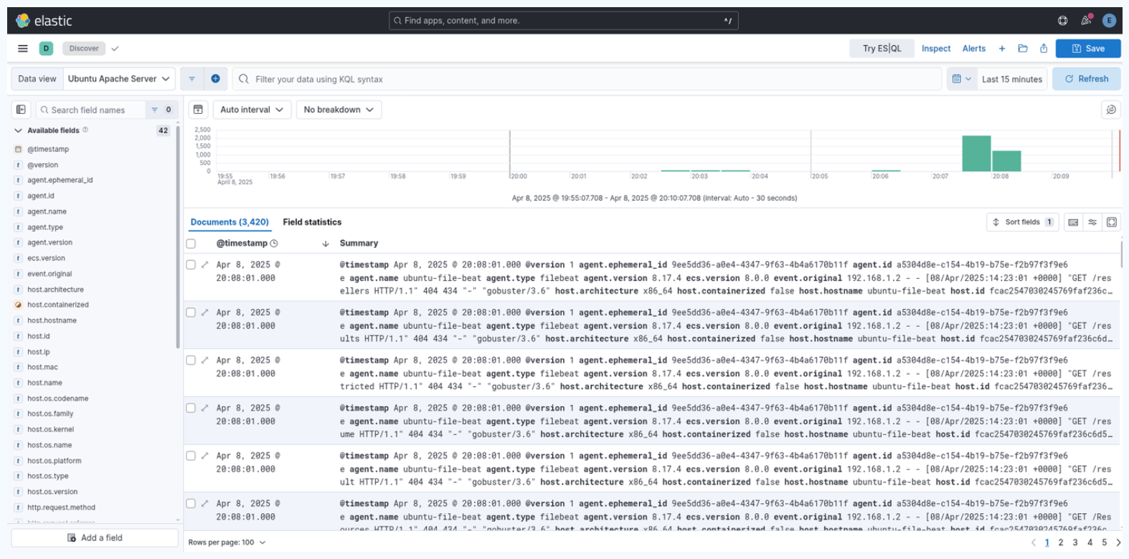1129x559 pixels.
Task: Select the host.containerized field
Action: pyautogui.click(x=58, y=305)
